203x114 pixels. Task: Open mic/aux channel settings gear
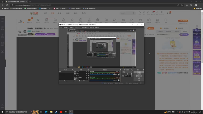119,80
